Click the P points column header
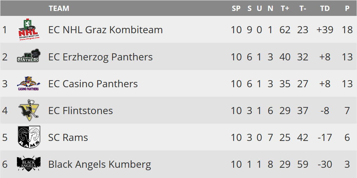The image size is (357, 178). 347,8
